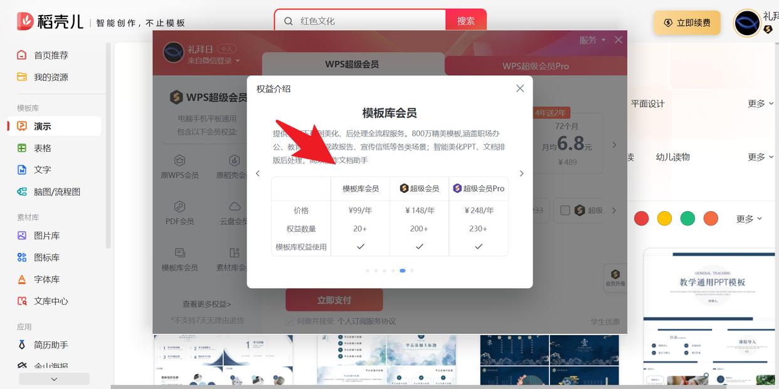The image size is (779, 389).
Task: Click the 稻壳儿 logo icon
Action: point(25,21)
